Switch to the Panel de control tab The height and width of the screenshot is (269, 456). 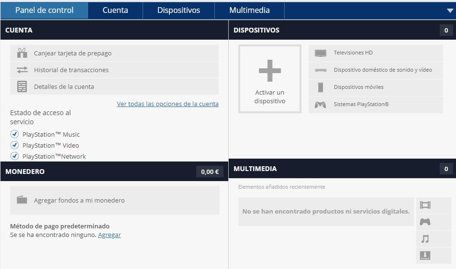(x=44, y=10)
